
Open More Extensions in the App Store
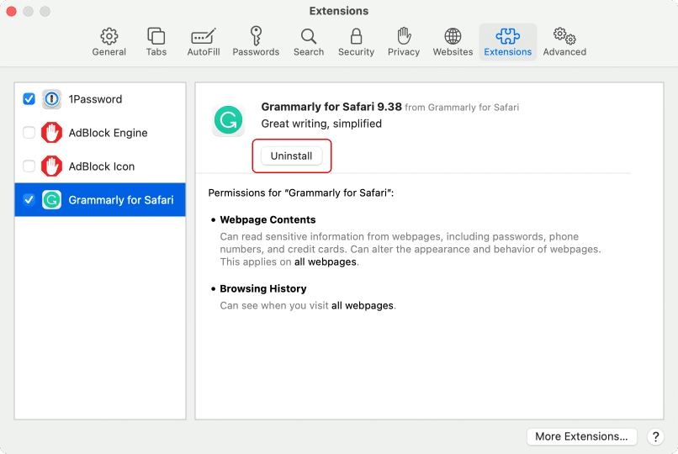tap(581, 436)
